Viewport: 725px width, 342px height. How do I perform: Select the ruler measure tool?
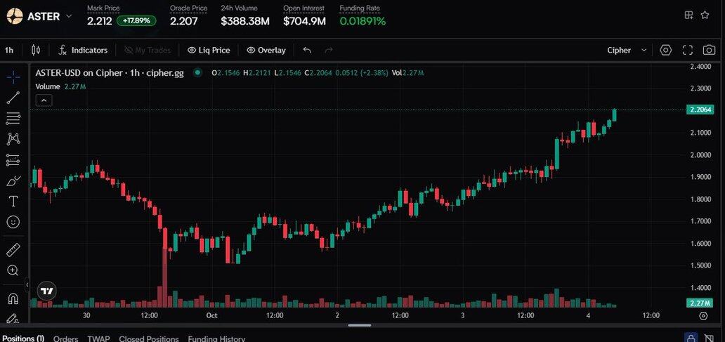[13, 250]
